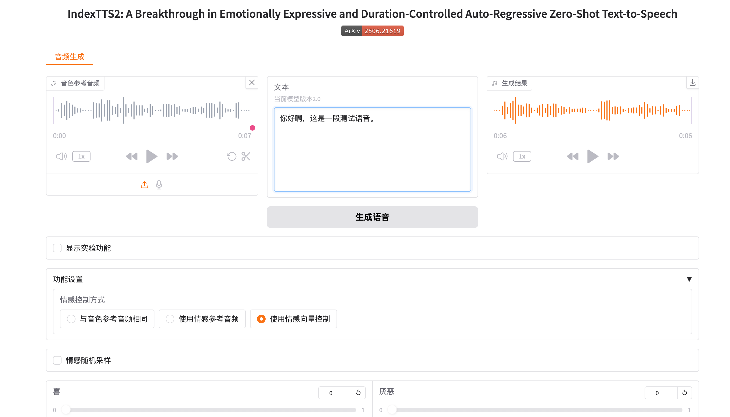Change 1x speed on generated result player

tap(522, 156)
